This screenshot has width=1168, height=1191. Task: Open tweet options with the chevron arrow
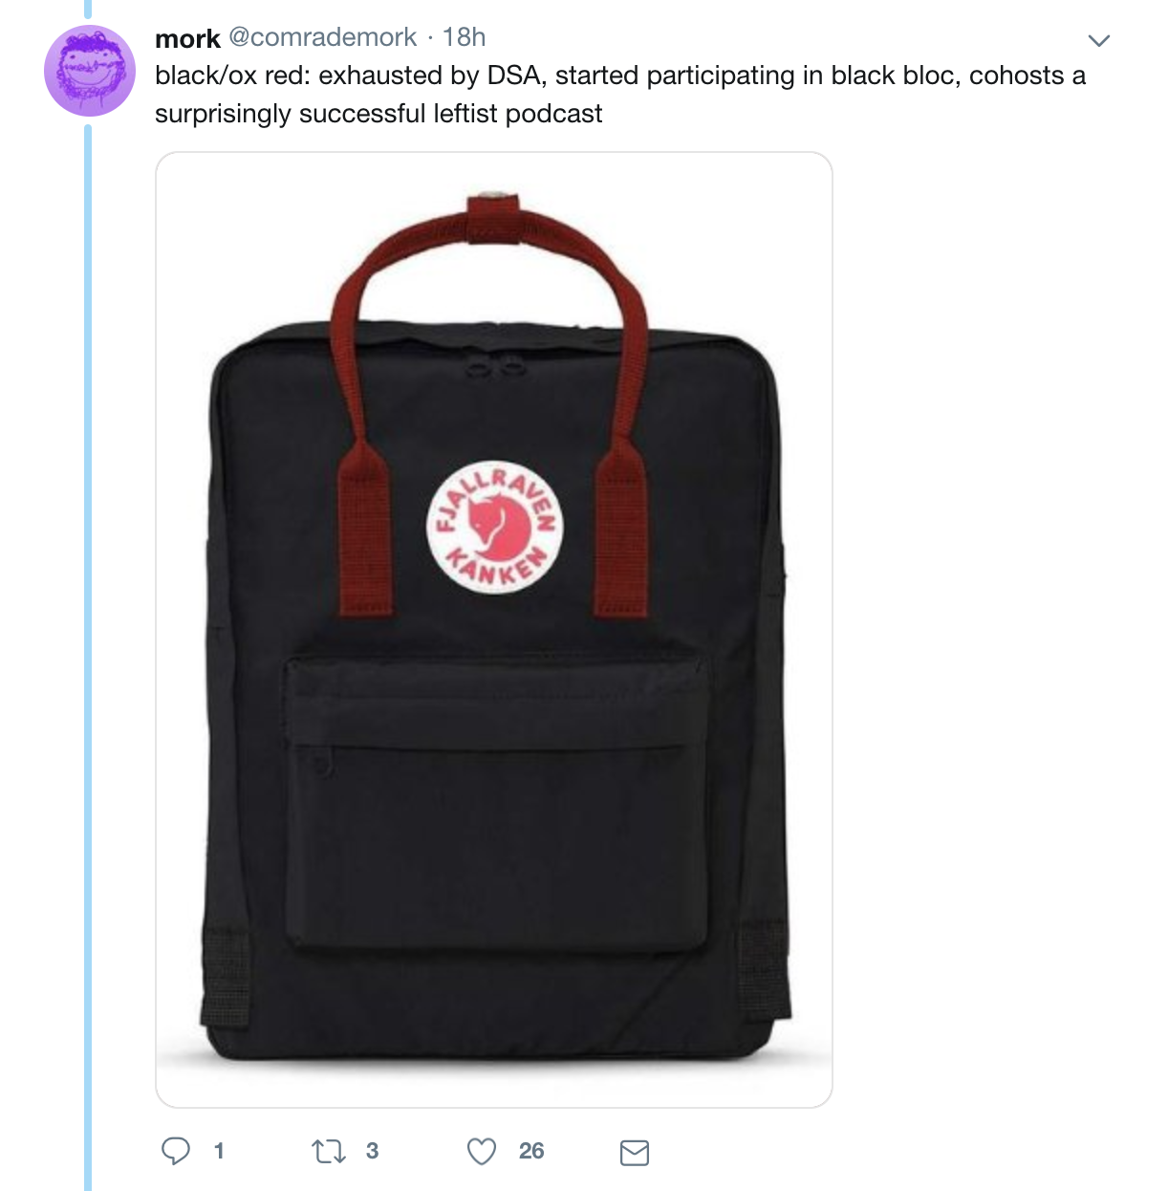[1099, 40]
